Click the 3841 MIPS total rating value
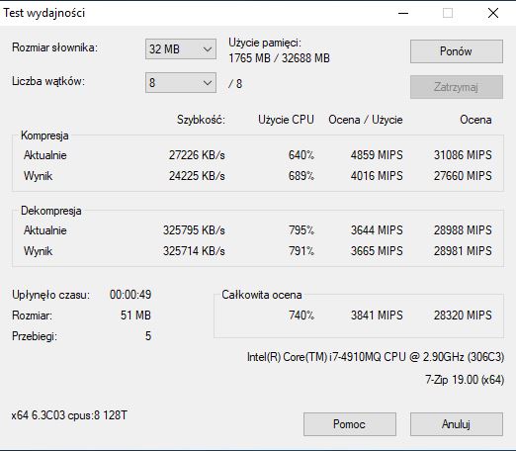Screen dimensions: 516x451 [x=377, y=316]
